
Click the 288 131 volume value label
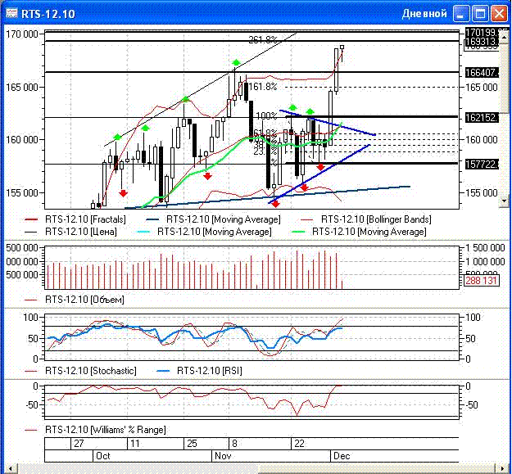coord(482,280)
